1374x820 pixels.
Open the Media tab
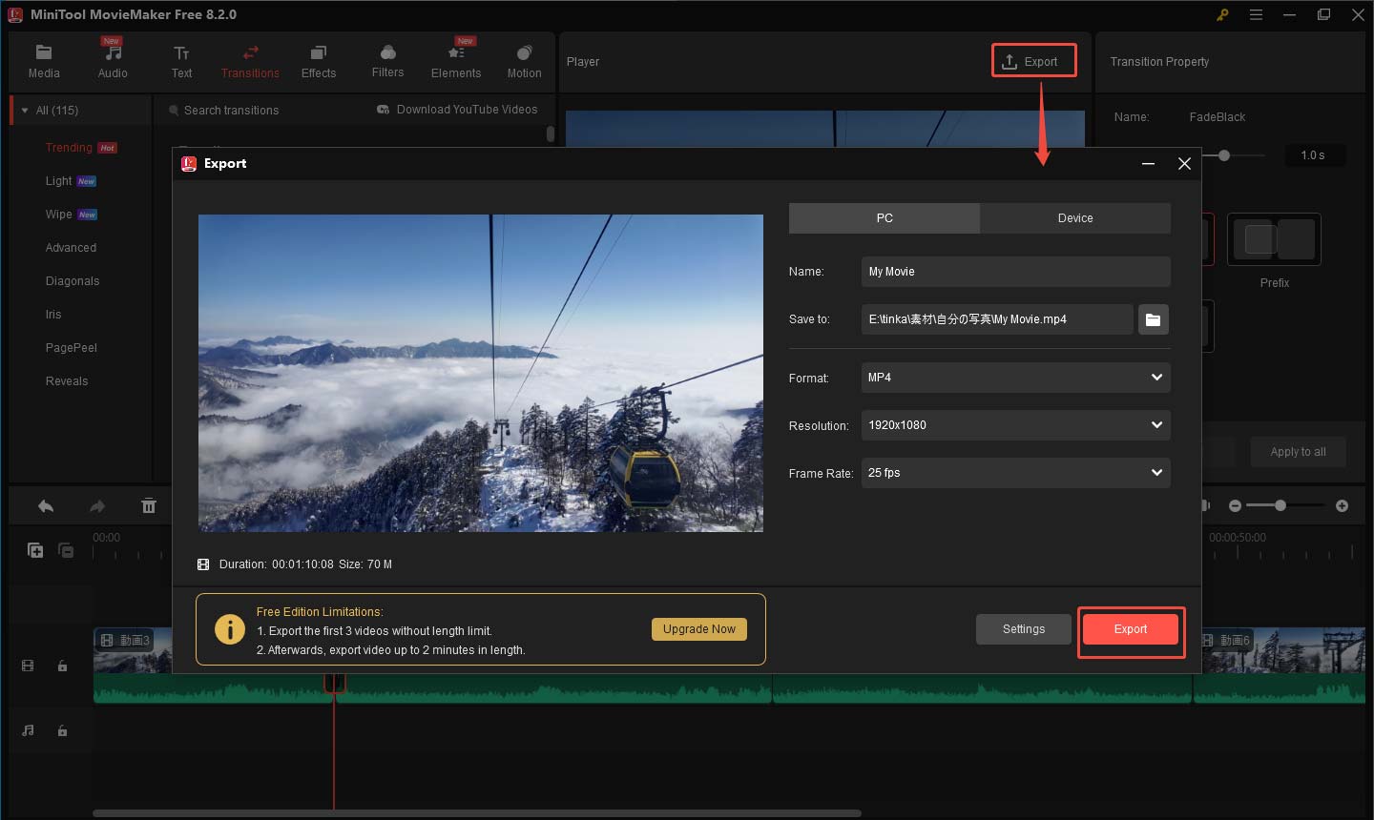click(x=44, y=61)
